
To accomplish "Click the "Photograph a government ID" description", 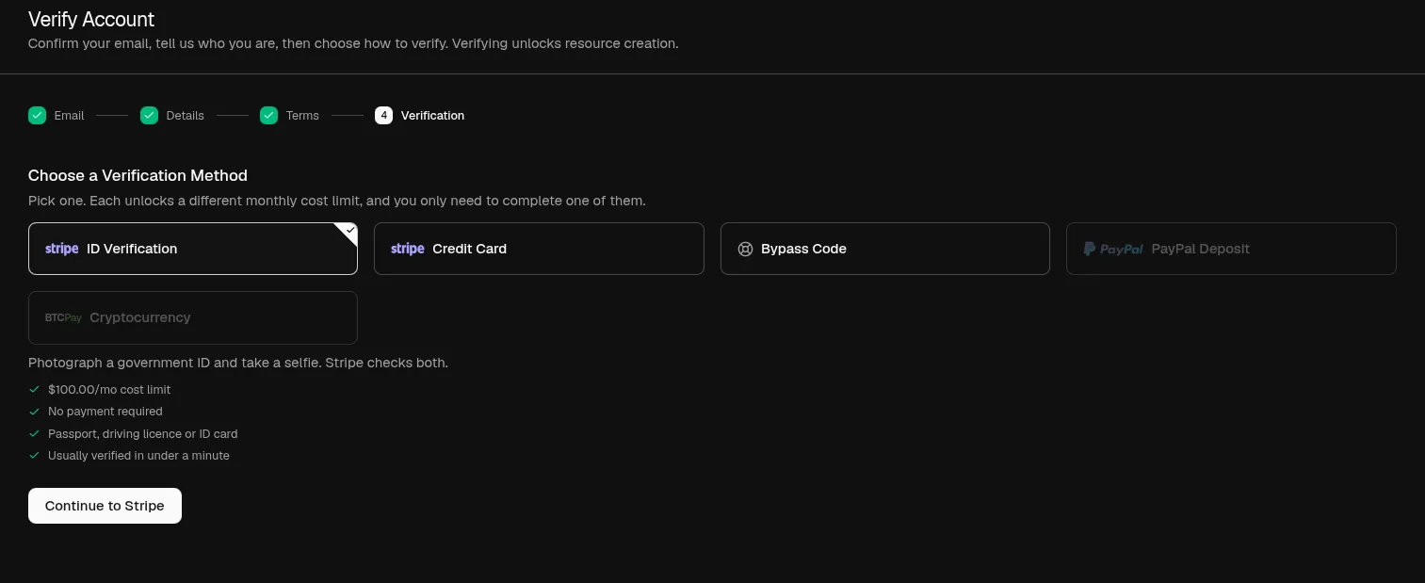I will coord(238,363).
